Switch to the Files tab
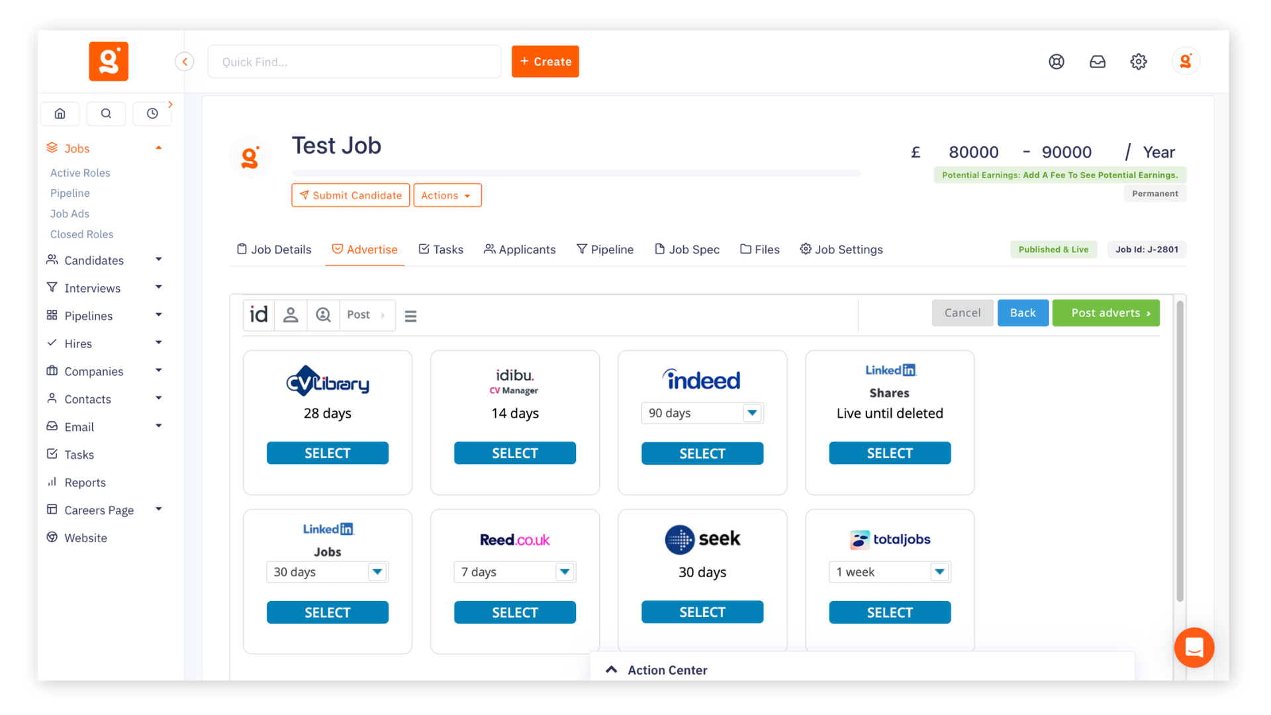The image size is (1271, 715). point(760,250)
